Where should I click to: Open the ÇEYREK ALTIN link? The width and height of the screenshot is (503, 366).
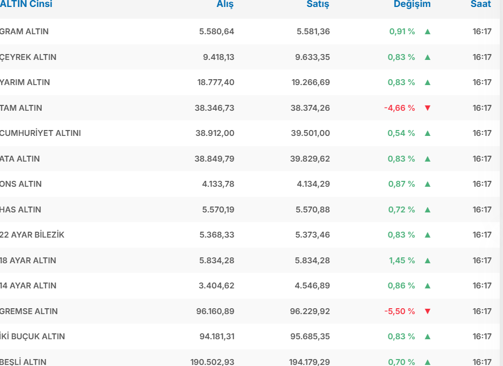click(28, 57)
